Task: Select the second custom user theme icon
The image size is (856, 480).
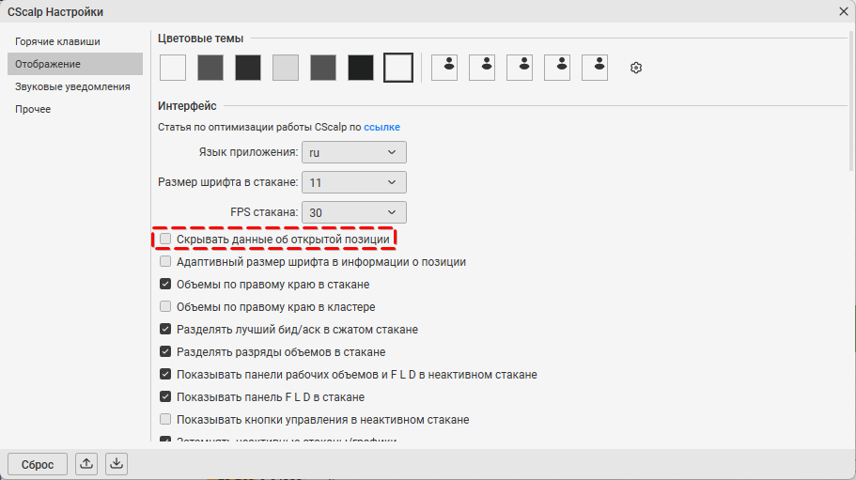Action: pyautogui.click(x=482, y=68)
